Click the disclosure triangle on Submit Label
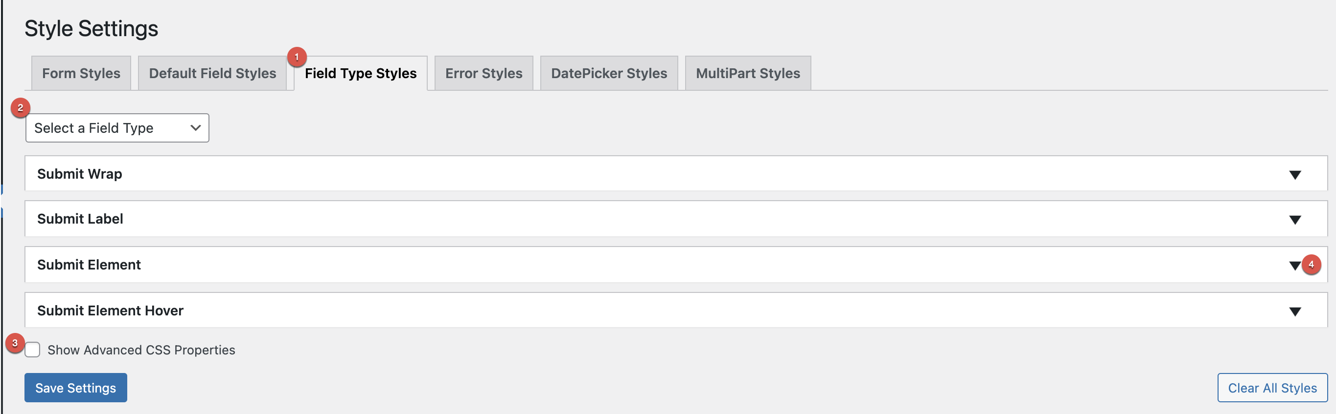 (x=1295, y=219)
